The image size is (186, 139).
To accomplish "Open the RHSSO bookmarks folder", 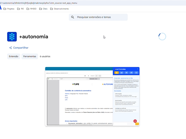I will click(x=31, y=9).
